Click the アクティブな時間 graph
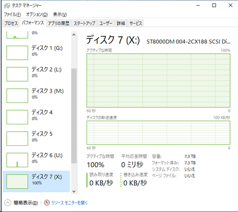This screenshot has width=238, height=212. (158, 81)
